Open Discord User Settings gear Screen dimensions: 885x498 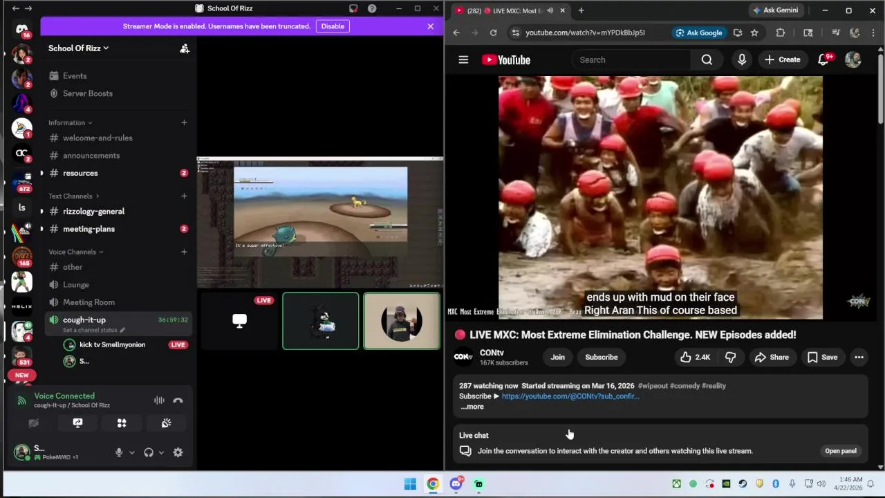(178, 452)
